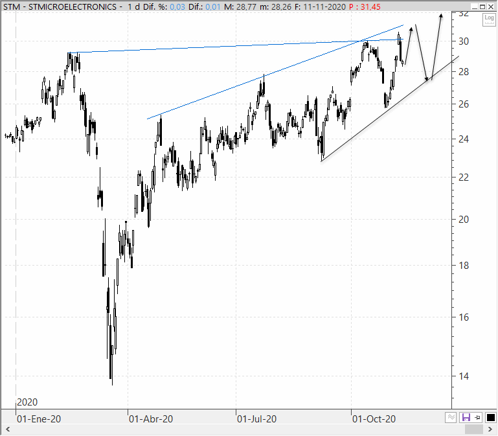Click the horizontal scrollbar left arrow

click(x=8, y=430)
